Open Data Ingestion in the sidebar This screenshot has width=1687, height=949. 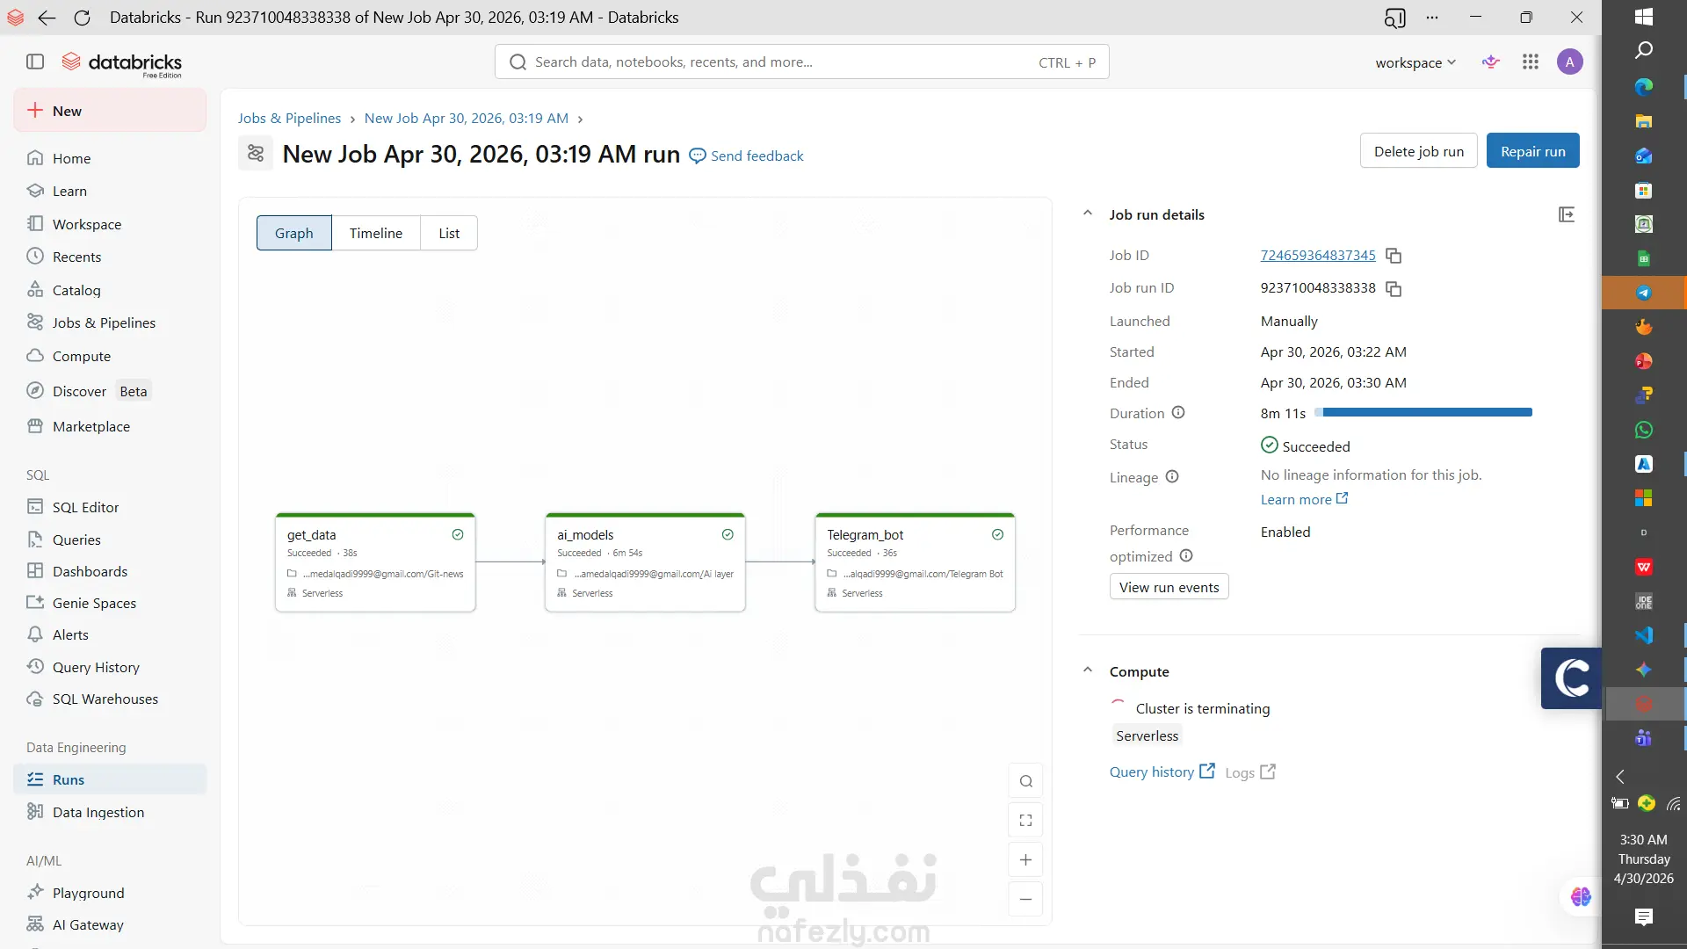click(x=110, y=812)
